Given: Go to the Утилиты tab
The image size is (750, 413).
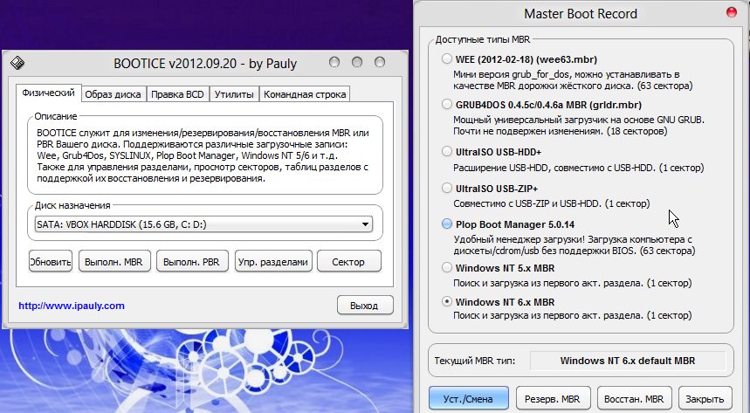Looking at the screenshot, I should 233,94.
